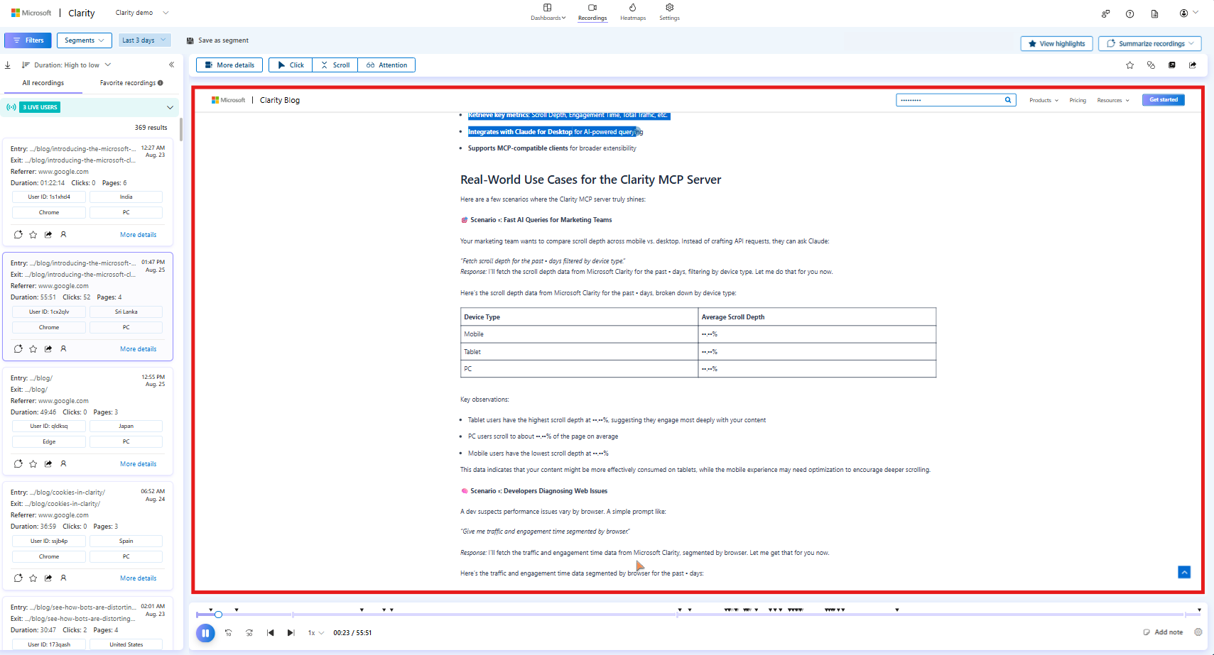Select the All recordings tab
This screenshot has width=1214, height=655.
pos(43,83)
